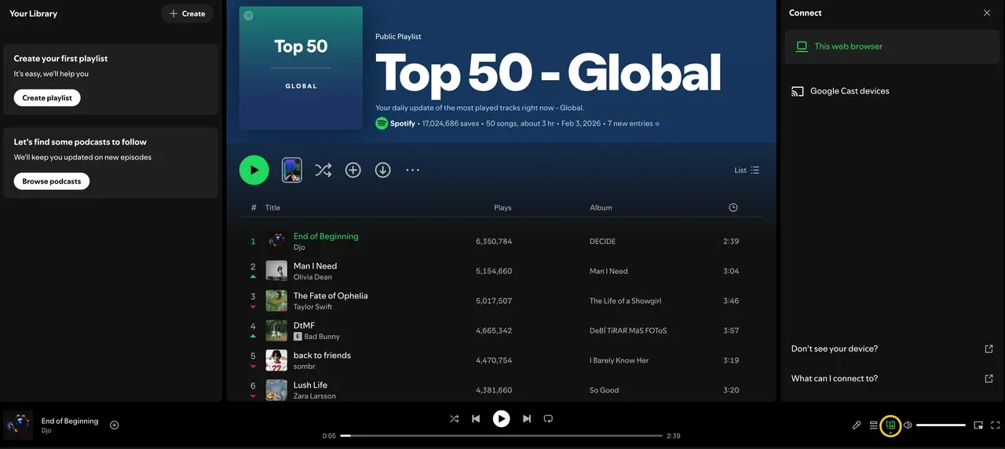Viewport: 1005px width, 449px height.
Task: Play the Top 50 - Global playlist
Action: point(254,170)
